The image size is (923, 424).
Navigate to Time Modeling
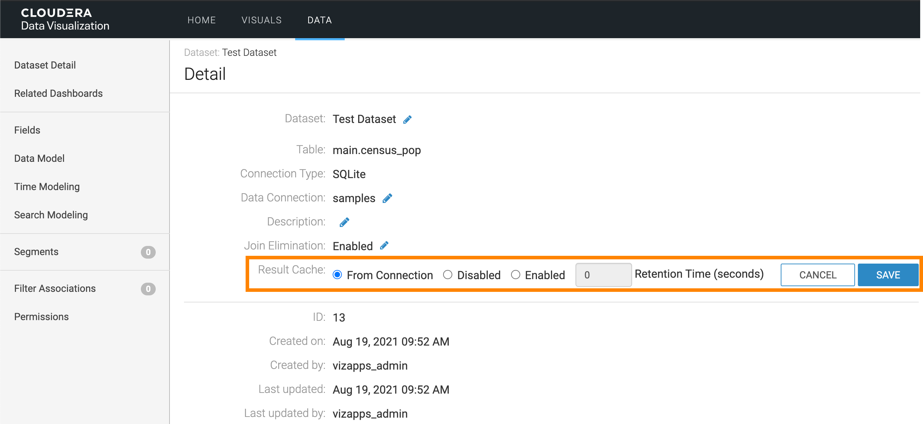click(x=47, y=187)
